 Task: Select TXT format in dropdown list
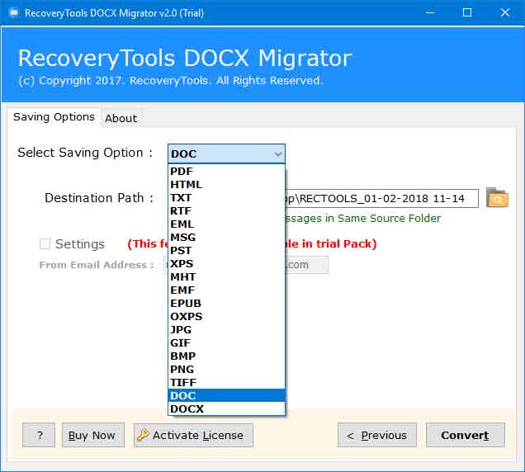pyautogui.click(x=226, y=198)
